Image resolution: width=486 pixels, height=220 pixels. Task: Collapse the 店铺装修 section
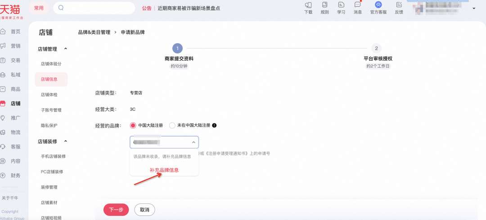tap(66, 141)
